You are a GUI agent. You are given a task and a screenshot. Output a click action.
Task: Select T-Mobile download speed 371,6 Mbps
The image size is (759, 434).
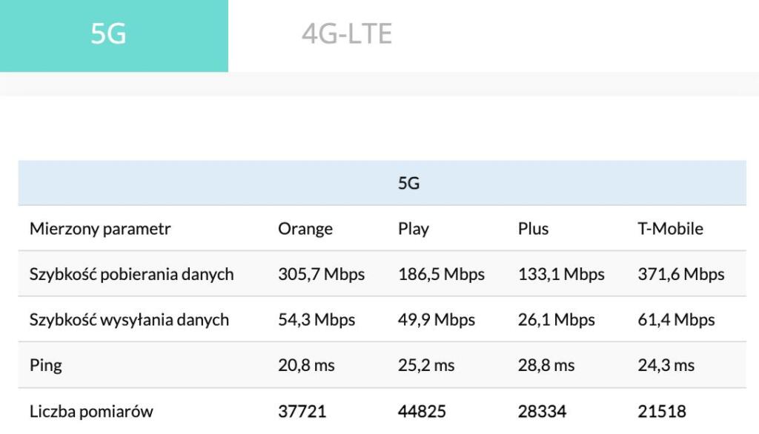tap(681, 275)
